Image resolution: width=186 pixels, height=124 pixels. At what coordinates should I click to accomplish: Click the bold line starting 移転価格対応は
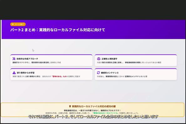[x=92, y=111]
